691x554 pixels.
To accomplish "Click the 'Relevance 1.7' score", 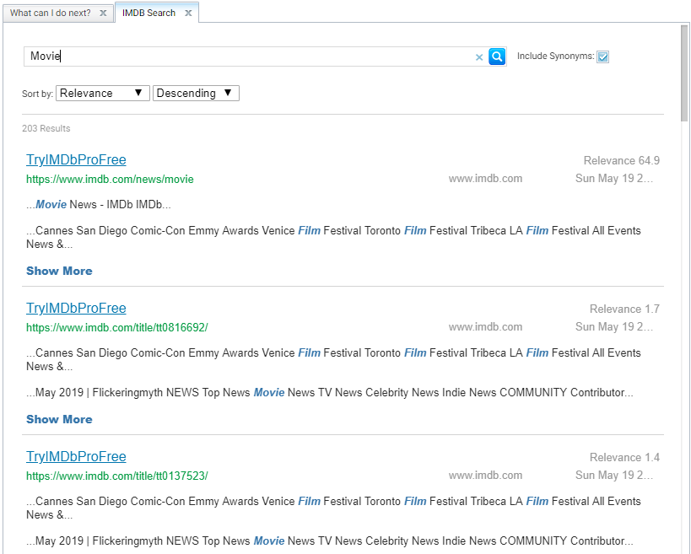I will click(x=624, y=309).
